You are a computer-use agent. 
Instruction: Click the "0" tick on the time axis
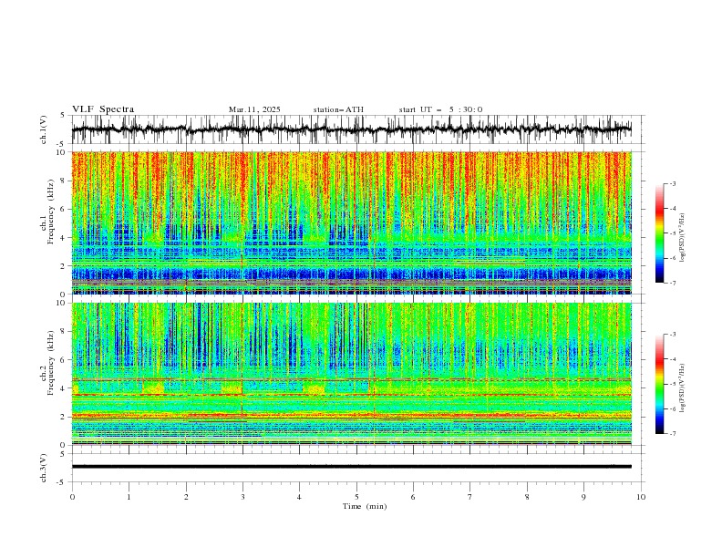pos(72,497)
